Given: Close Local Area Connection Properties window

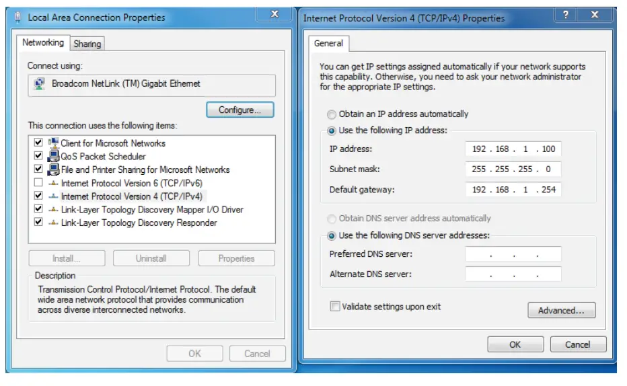Looking at the screenshot, I should [274, 14].
